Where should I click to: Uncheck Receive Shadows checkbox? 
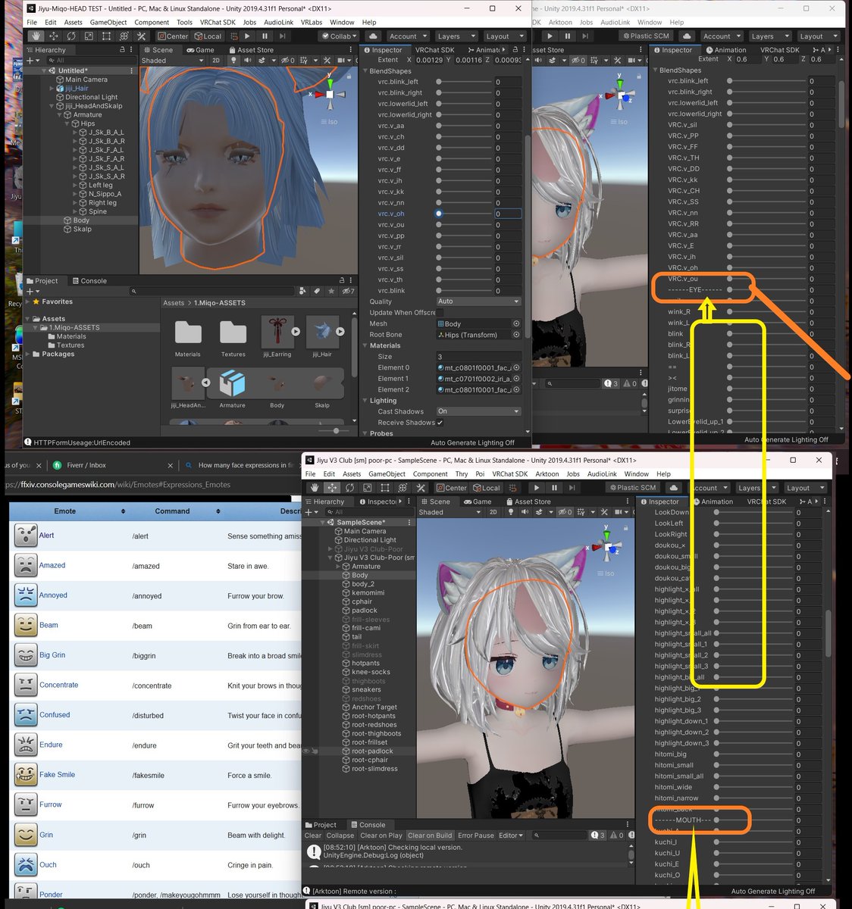[440, 423]
